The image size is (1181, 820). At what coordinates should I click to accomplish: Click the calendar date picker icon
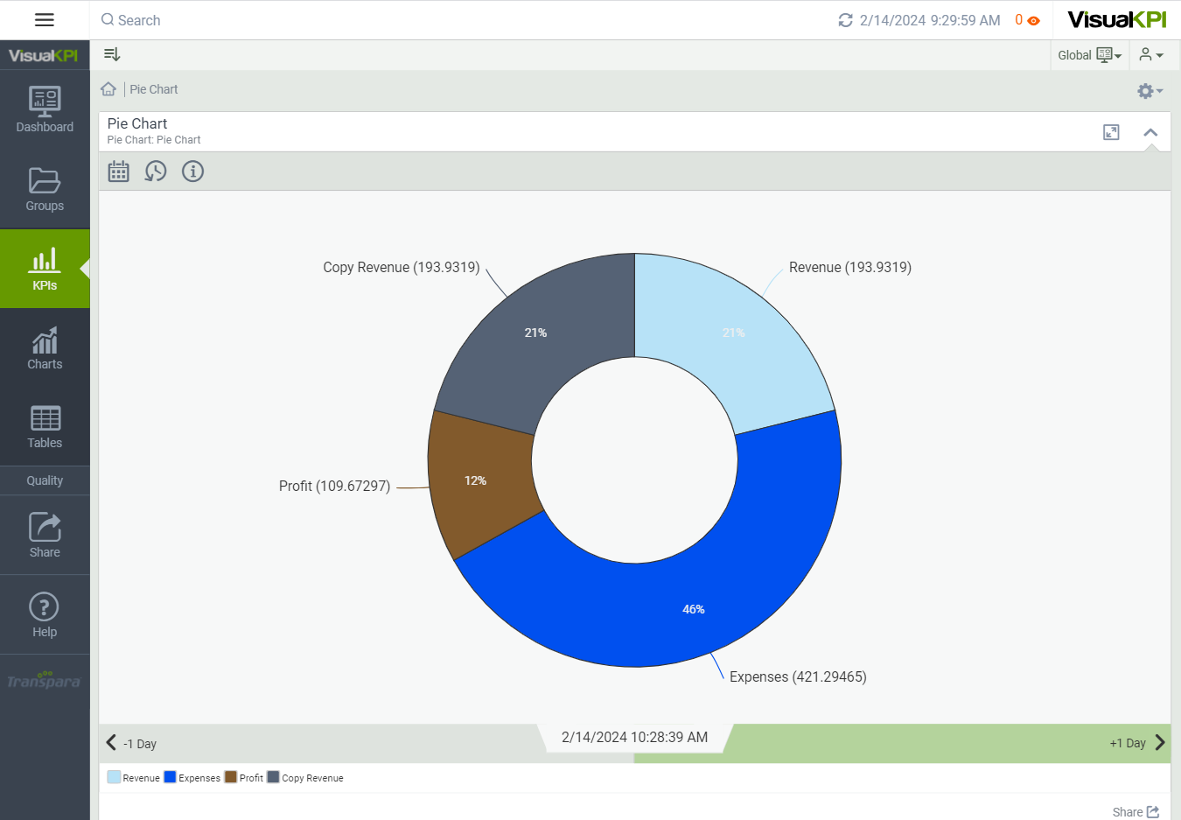(119, 172)
